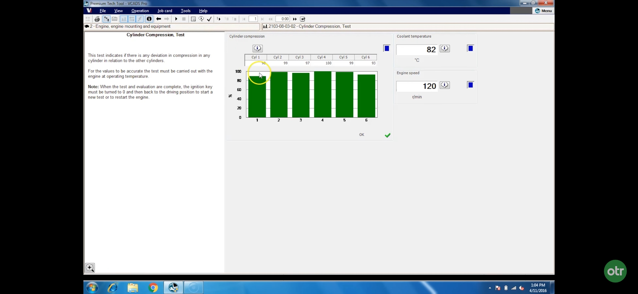Go back with the left arrow
This screenshot has width=638, height=294.
[158, 19]
